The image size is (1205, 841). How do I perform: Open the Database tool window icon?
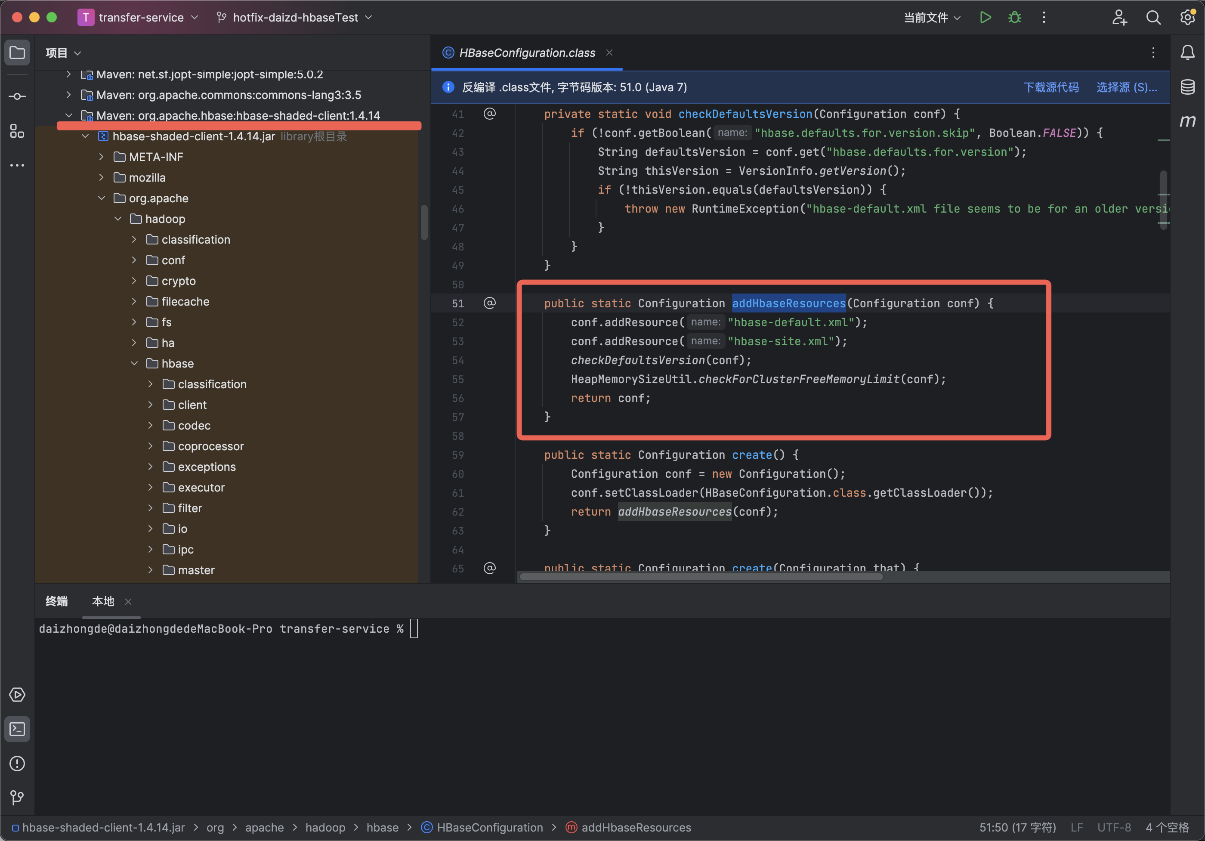click(x=1187, y=87)
